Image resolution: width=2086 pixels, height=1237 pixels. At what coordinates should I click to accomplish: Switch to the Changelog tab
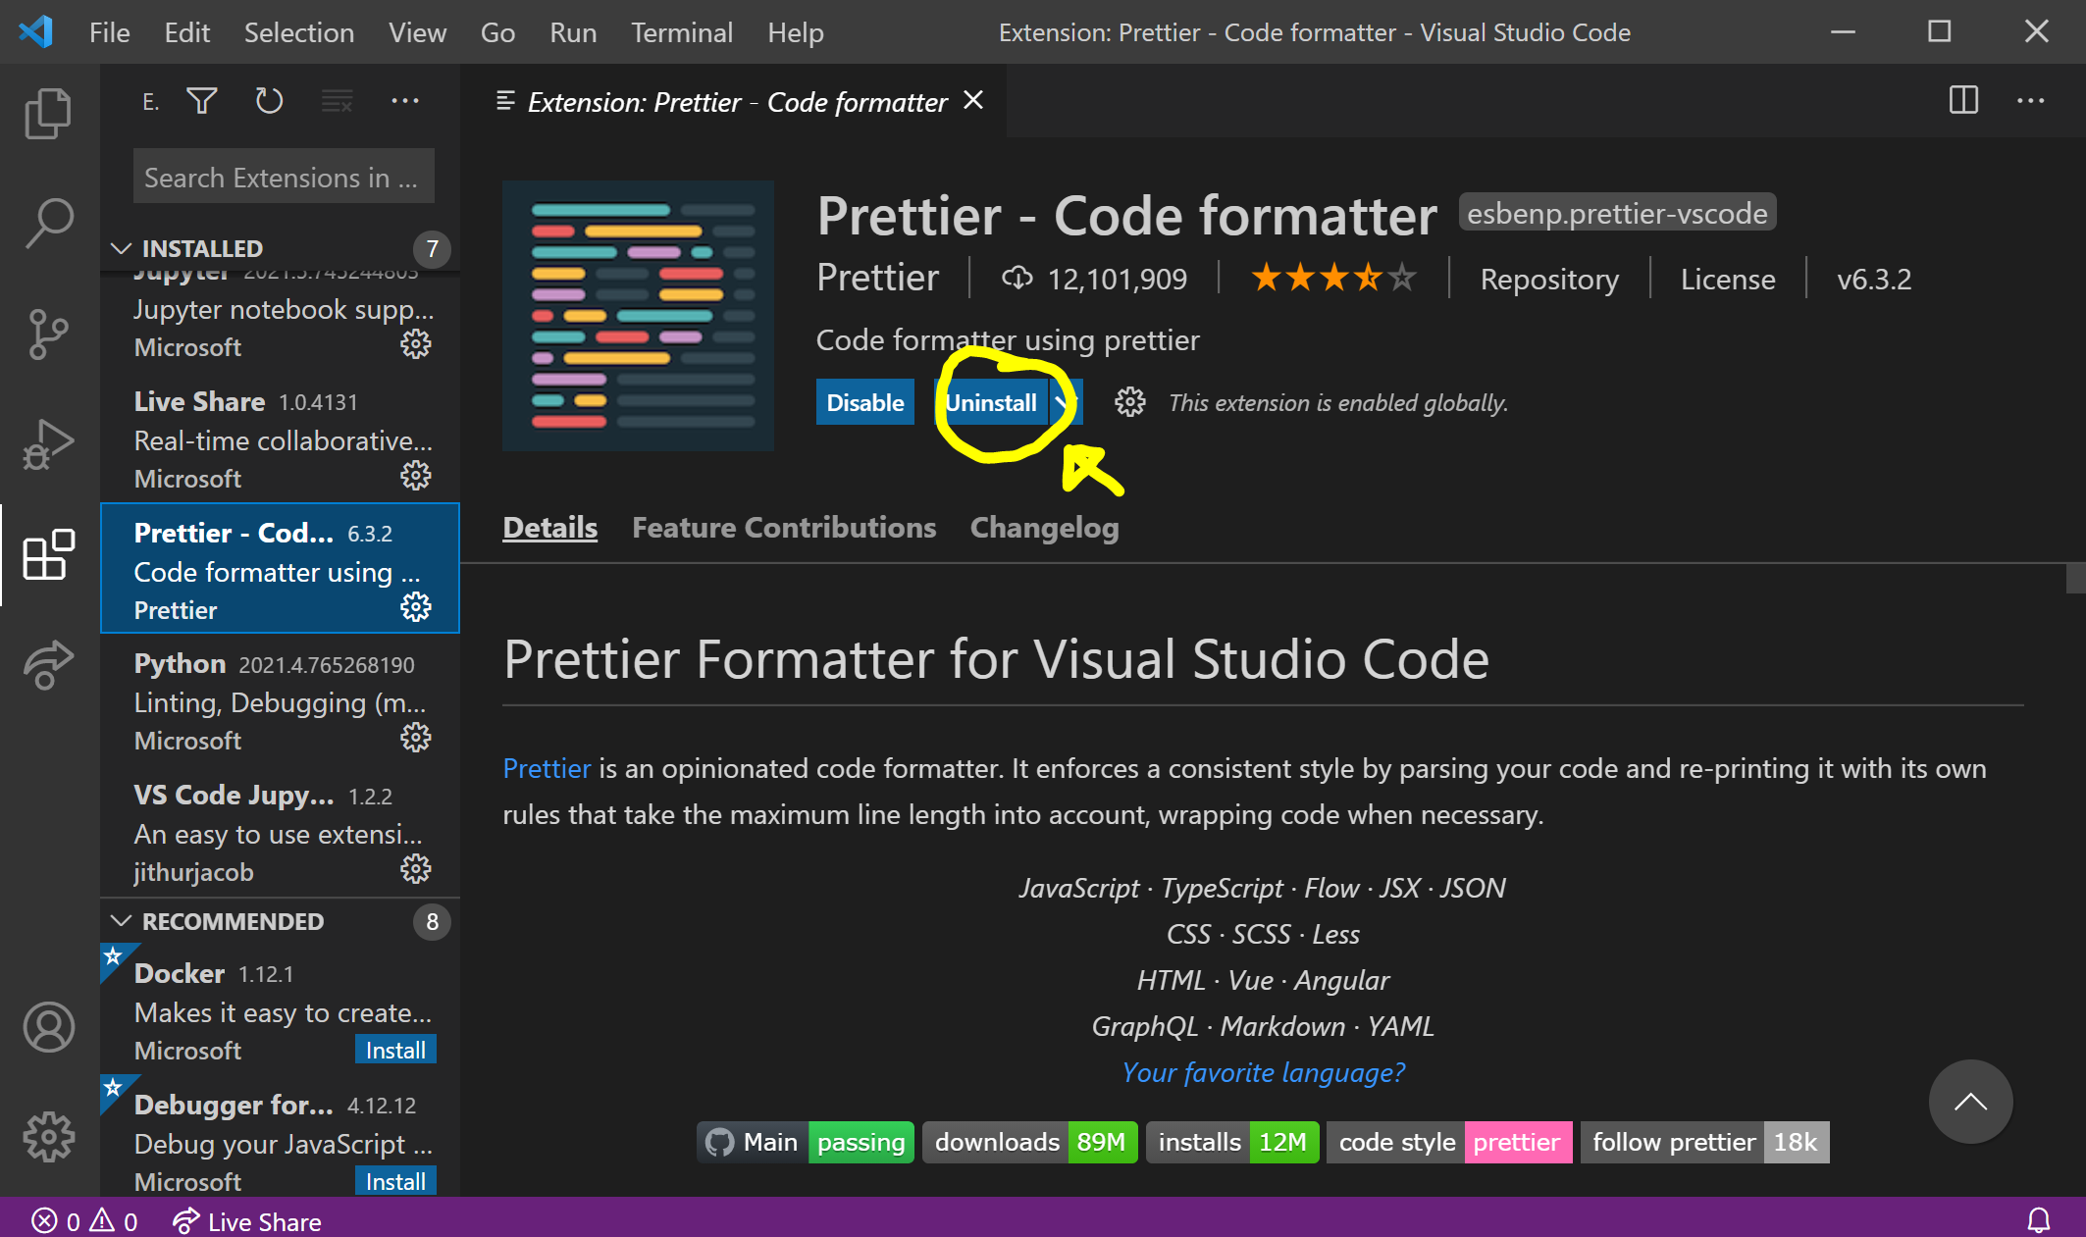click(1044, 528)
